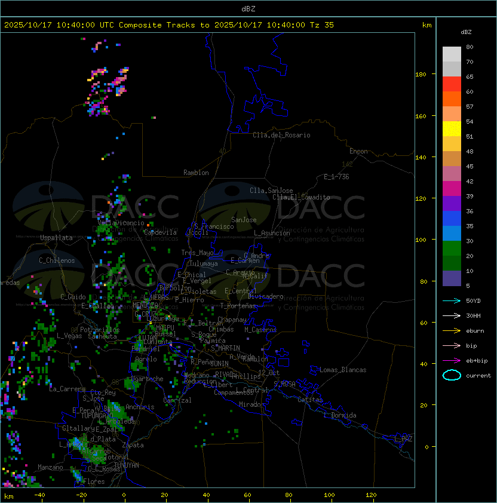Click the 'La_Carrera' map label
The image size is (497, 503).
[x=67, y=389]
